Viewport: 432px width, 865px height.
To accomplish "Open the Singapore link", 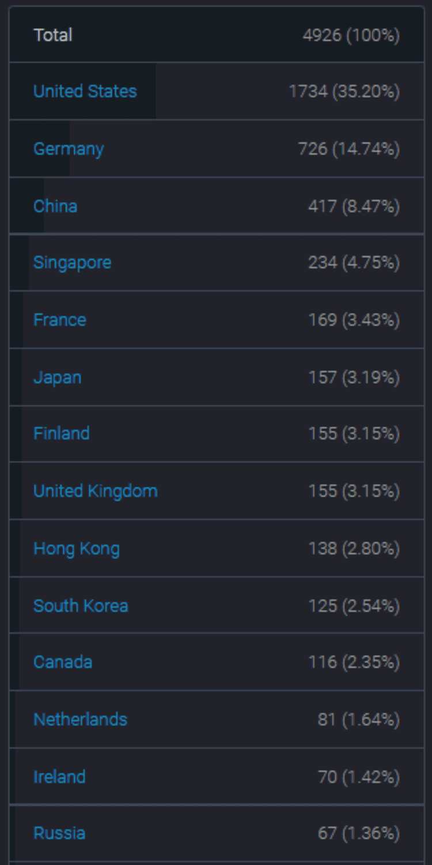I will [72, 262].
